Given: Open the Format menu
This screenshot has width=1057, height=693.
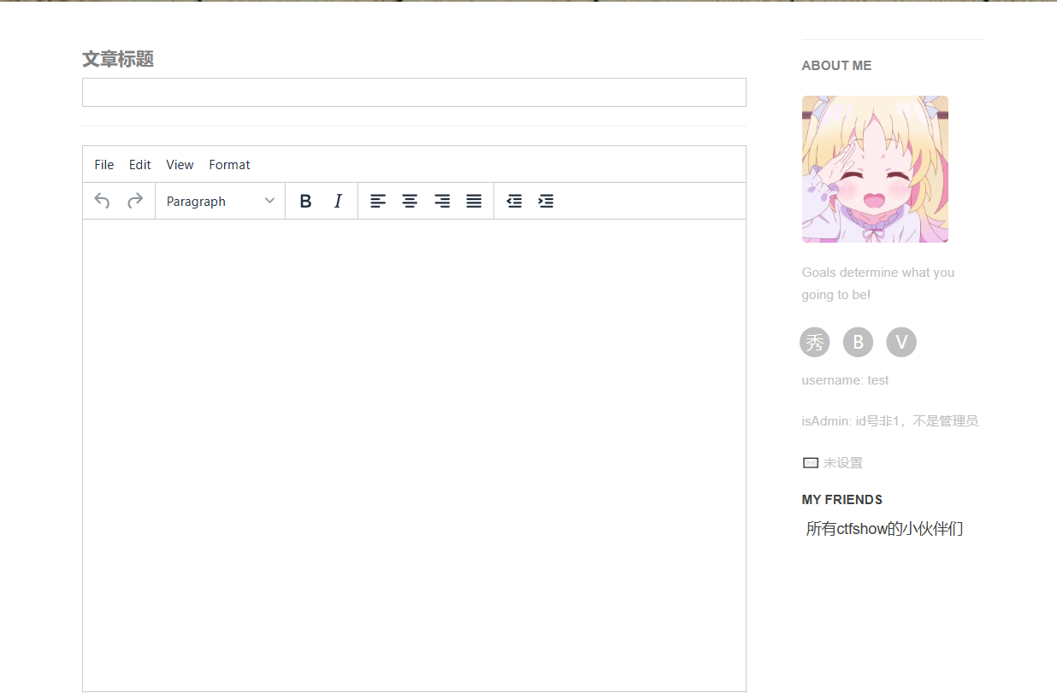Looking at the screenshot, I should (x=229, y=165).
